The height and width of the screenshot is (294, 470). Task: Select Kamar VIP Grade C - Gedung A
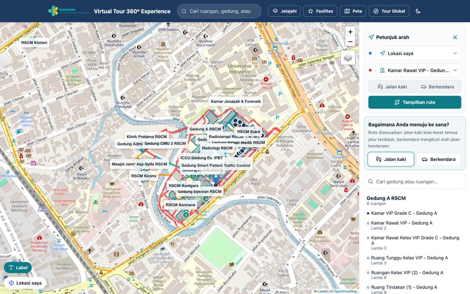(415, 213)
